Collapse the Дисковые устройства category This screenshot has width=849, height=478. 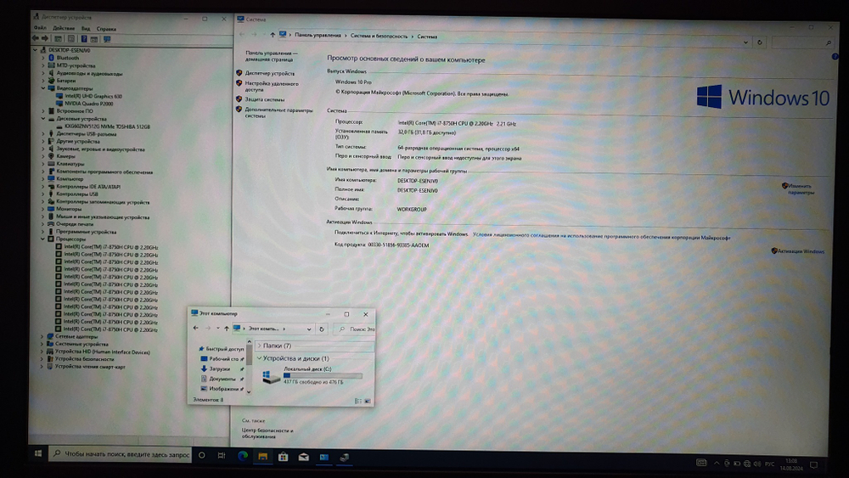point(43,119)
